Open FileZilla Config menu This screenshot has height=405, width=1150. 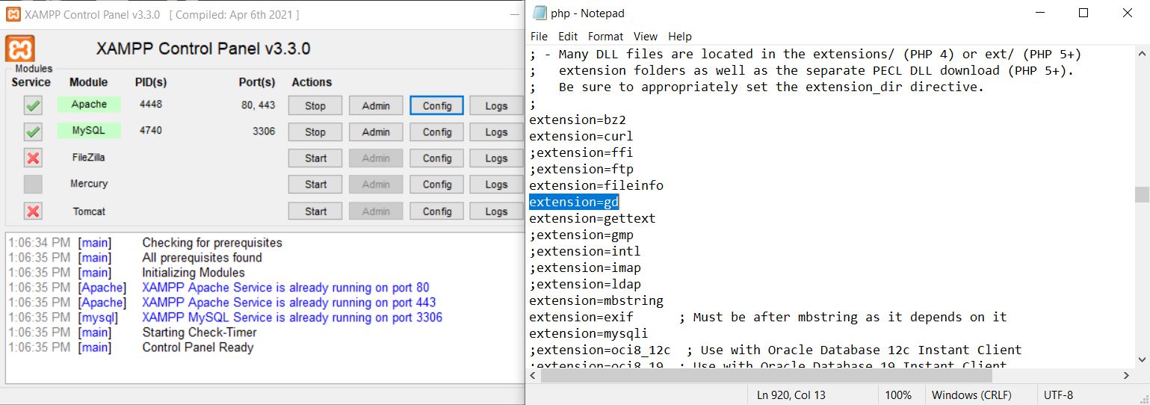[x=437, y=158]
